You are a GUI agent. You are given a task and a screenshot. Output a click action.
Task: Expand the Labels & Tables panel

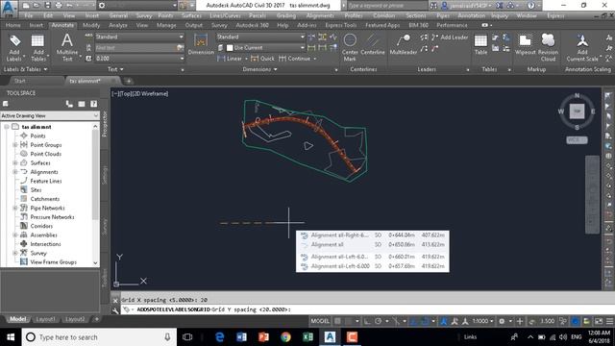pyautogui.click(x=25, y=69)
